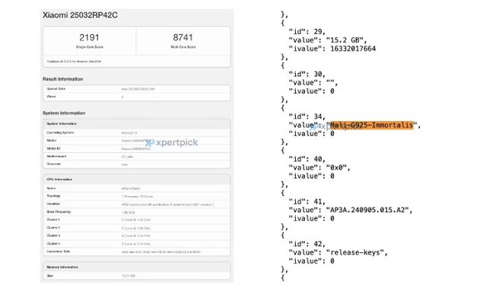
Task: Select the 2191 single-core score
Action: click(89, 37)
